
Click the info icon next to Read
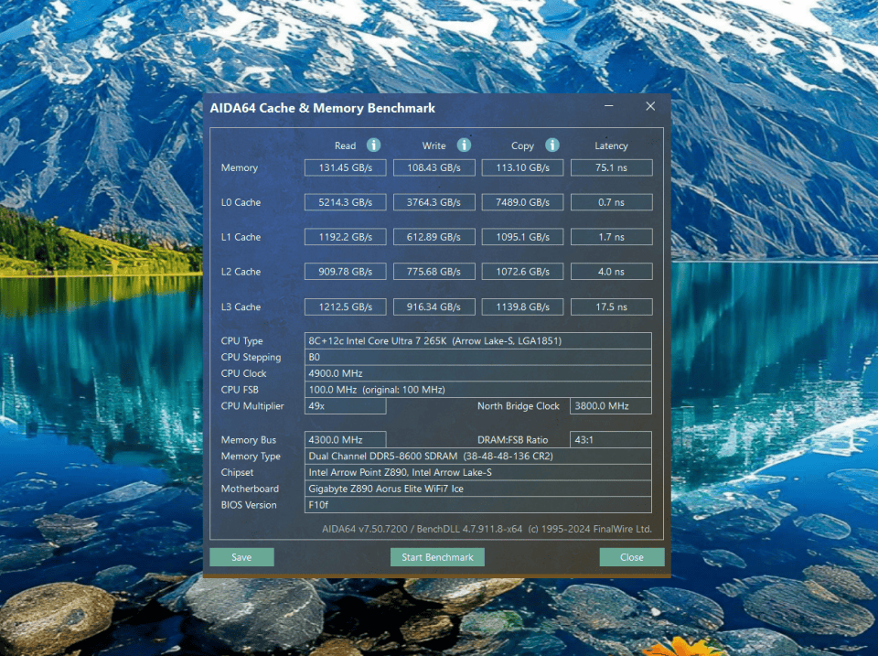[x=373, y=145]
